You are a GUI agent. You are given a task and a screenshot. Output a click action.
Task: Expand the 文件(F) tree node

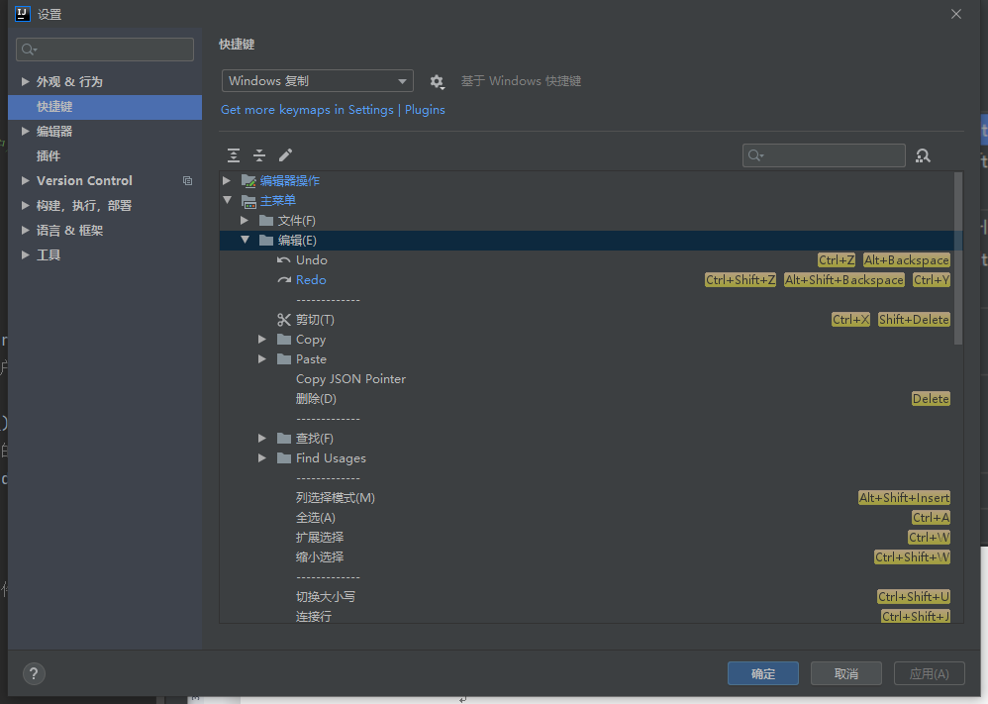pyautogui.click(x=245, y=220)
